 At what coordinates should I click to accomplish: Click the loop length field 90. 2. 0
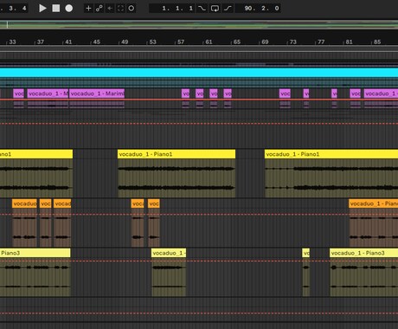[258, 9]
